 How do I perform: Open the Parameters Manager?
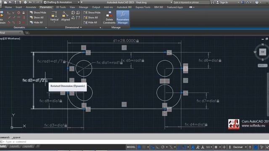[123, 18]
